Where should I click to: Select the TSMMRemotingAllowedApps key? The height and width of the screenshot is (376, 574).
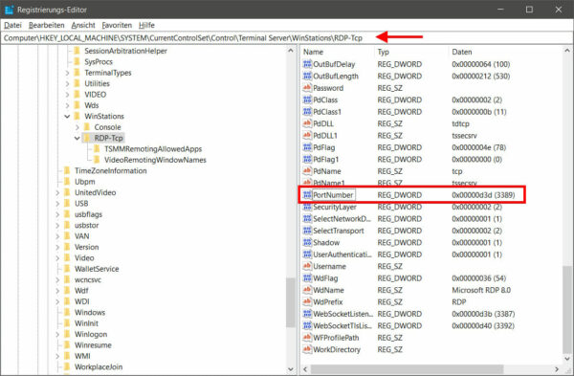pyautogui.click(x=153, y=149)
